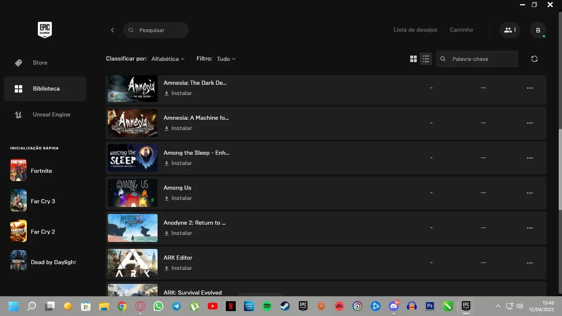The width and height of the screenshot is (562, 316).
Task: Open options for Amnesia: A Machine for Pigs
Action: [530, 123]
